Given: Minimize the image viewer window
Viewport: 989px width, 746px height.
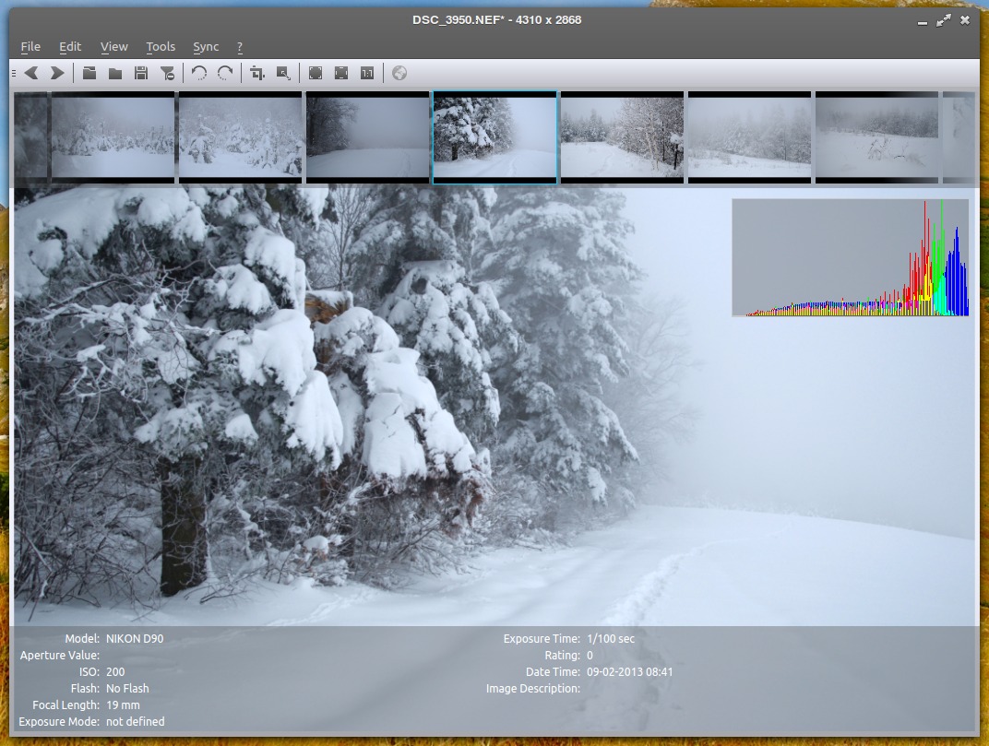Looking at the screenshot, I should [923, 21].
